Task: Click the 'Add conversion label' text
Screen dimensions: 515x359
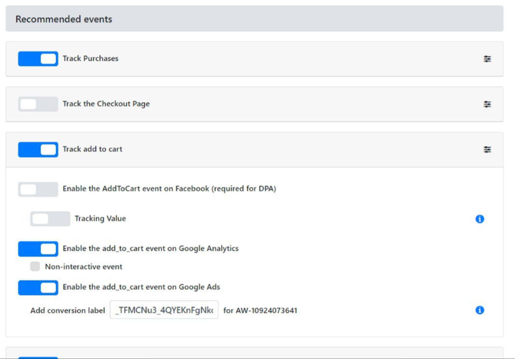Action: [68, 310]
